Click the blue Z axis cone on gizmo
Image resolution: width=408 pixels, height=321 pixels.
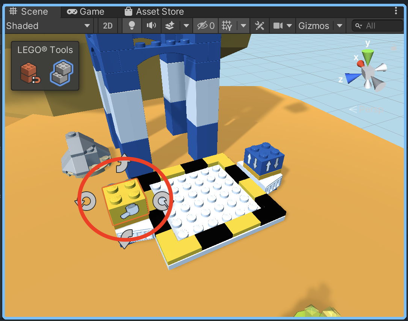point(352,77)
